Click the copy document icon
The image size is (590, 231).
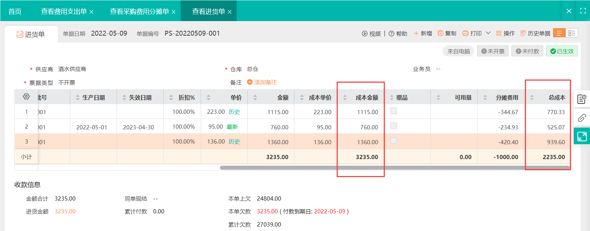pos(441,33)
